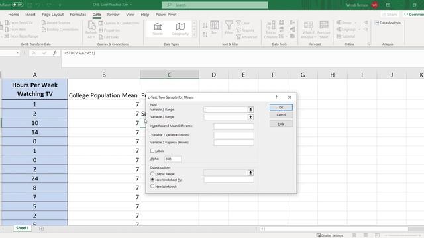Click Existing Connections icon
Viewport: 424px width, 238px height.
(x=44, y=29)
